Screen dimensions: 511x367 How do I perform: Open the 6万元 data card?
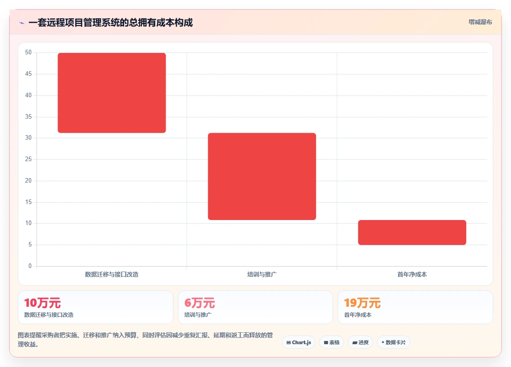click(x=255, y=307)
